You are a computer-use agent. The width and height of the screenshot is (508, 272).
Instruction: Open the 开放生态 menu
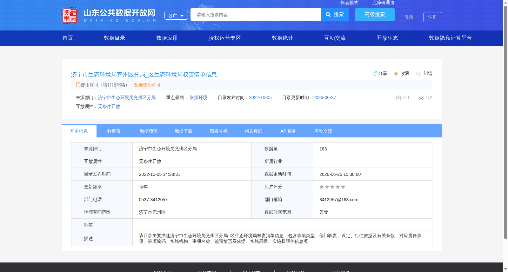pos(387,38)
